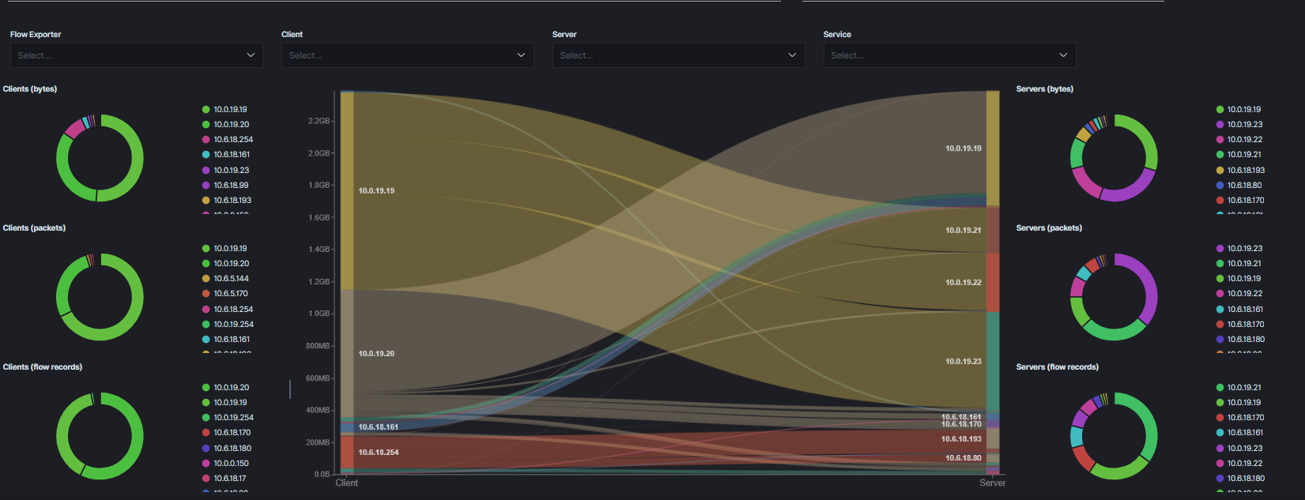This screenshot has width=1305, height=500.
Task: Select 10.6.18.170 in Servers (packets) legend
Action: coord(1246,325)
